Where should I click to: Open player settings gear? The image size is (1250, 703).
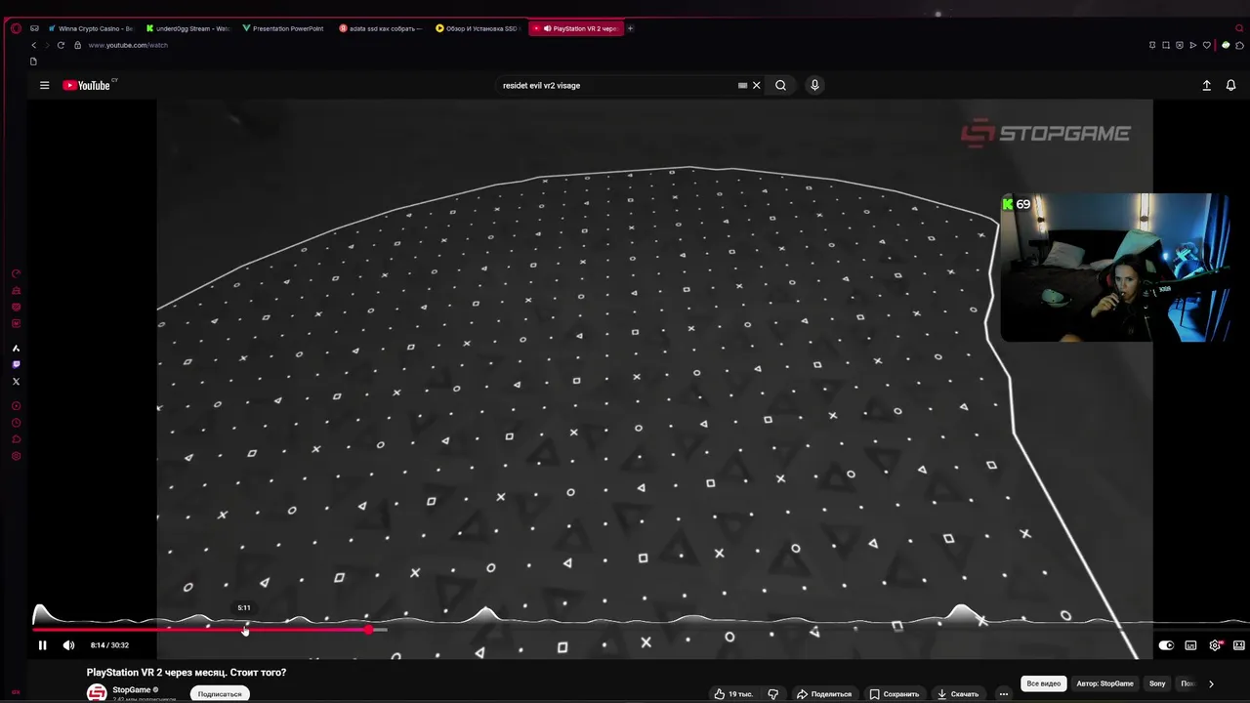tap(1215, 645)
